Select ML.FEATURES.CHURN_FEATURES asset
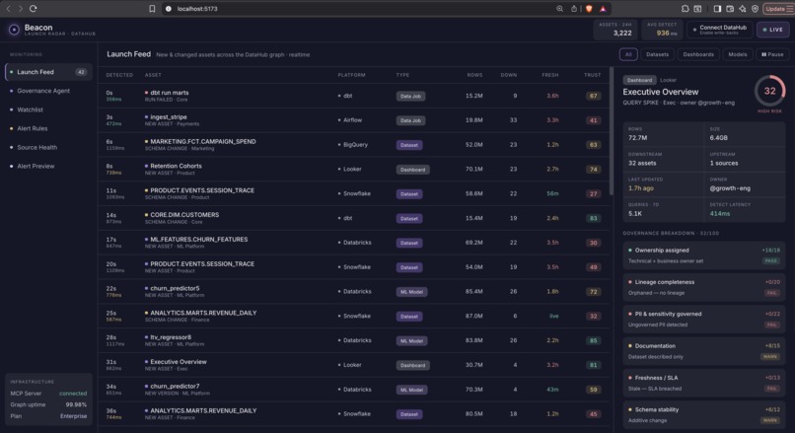 (x=353, y=243)
